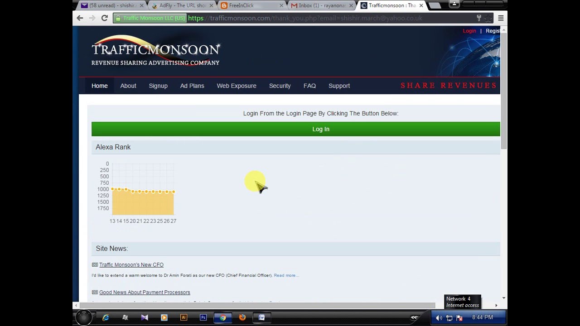This screenshot has height=326, width=580.
Task: Click the saved password key icon
Action: 478,18
